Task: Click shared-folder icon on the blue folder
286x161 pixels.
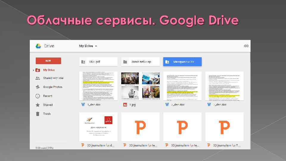Action: coord(167,62)
